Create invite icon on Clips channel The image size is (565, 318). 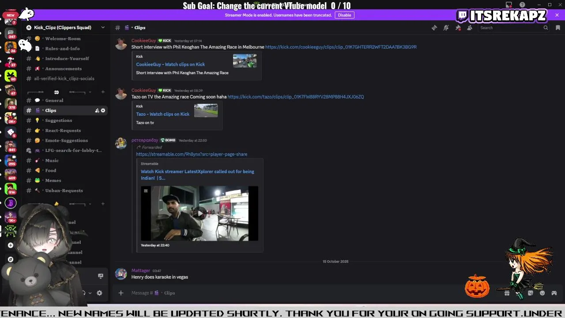[97, 110]
